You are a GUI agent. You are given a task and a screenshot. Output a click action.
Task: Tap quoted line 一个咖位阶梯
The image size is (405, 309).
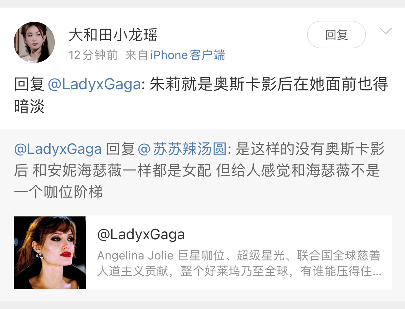click(58, 192)
